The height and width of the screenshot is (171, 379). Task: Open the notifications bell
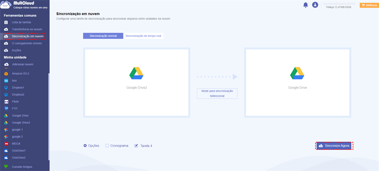click(x=305, y=5)
